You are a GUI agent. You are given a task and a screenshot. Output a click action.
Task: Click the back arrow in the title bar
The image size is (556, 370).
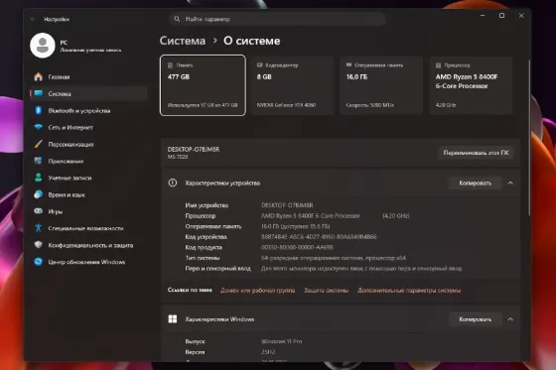(x=33, y=19)
